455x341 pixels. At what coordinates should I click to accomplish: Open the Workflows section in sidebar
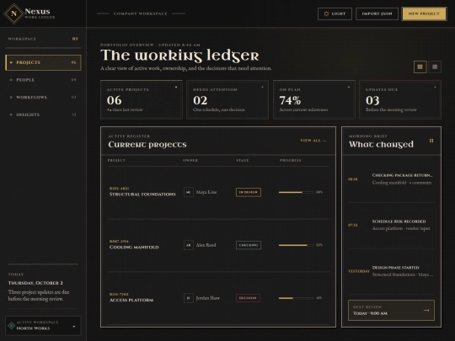click(43, 97)
